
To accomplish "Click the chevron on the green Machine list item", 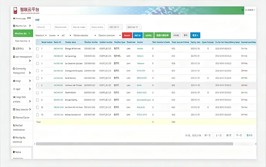I will click(29, 33).
